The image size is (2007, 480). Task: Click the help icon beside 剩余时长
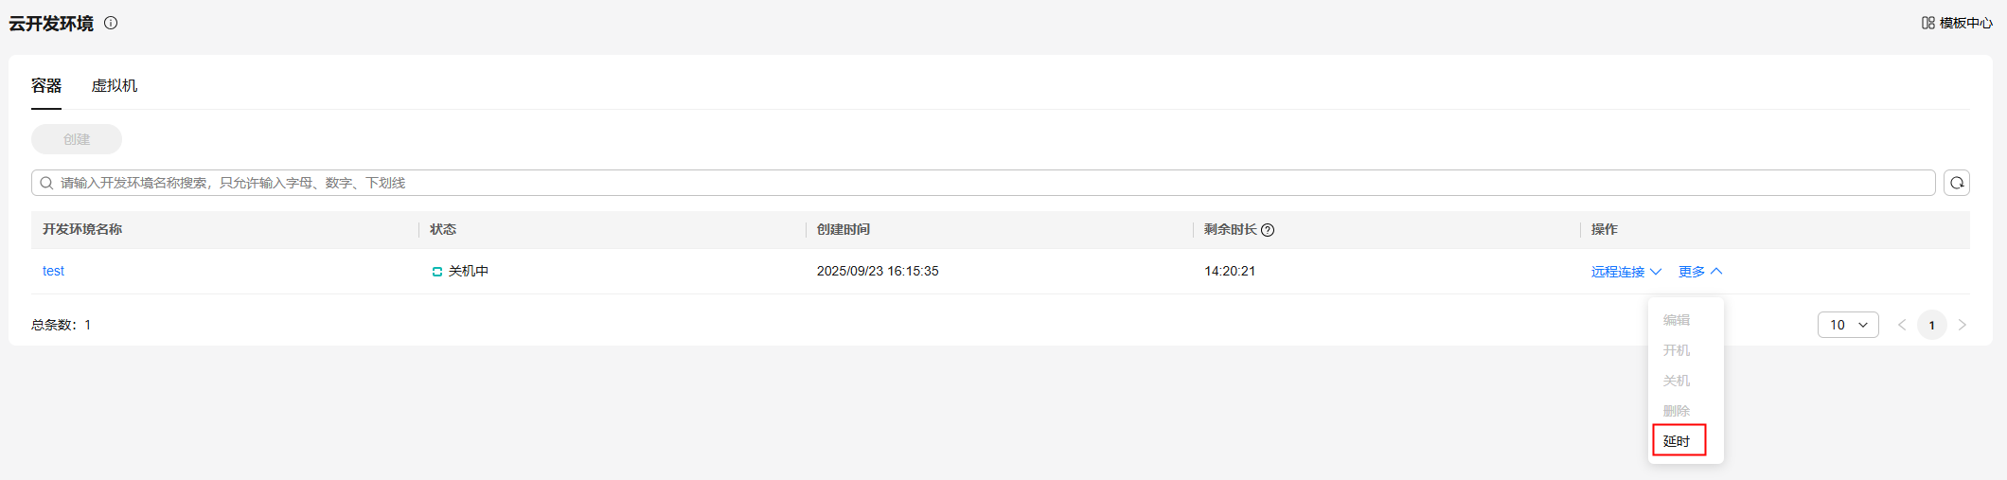coord(1268,230)
